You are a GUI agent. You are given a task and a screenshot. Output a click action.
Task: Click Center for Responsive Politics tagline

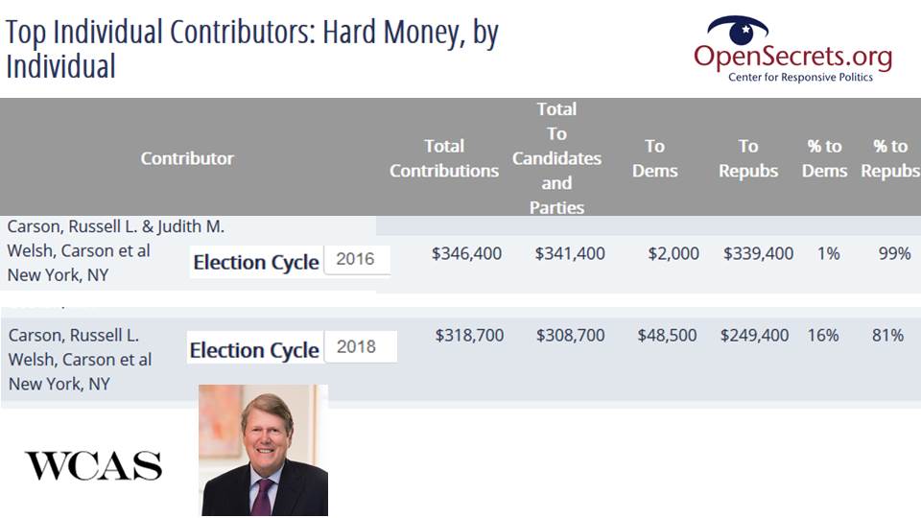click(x=800, y=77)
